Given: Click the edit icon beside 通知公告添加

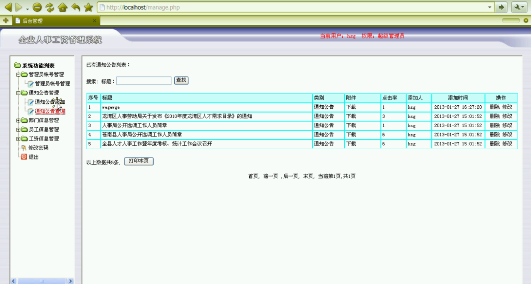Looking at the screenshot, I should tap(31, 102).
